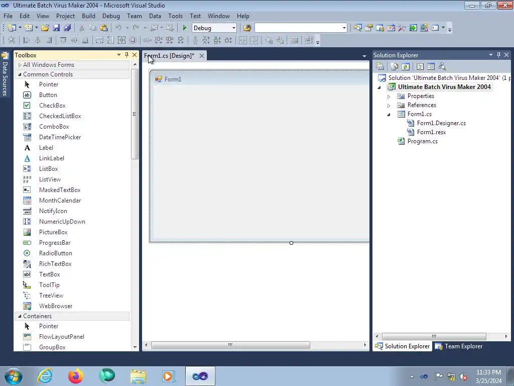
Task: Click View Class Diagram icon
Action: click(x=442, y=67)
